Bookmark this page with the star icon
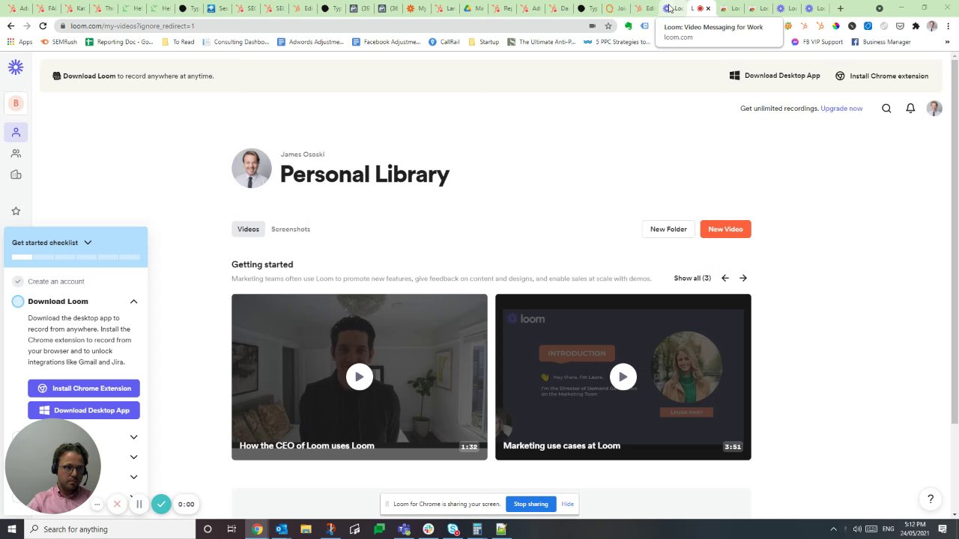 608,25
